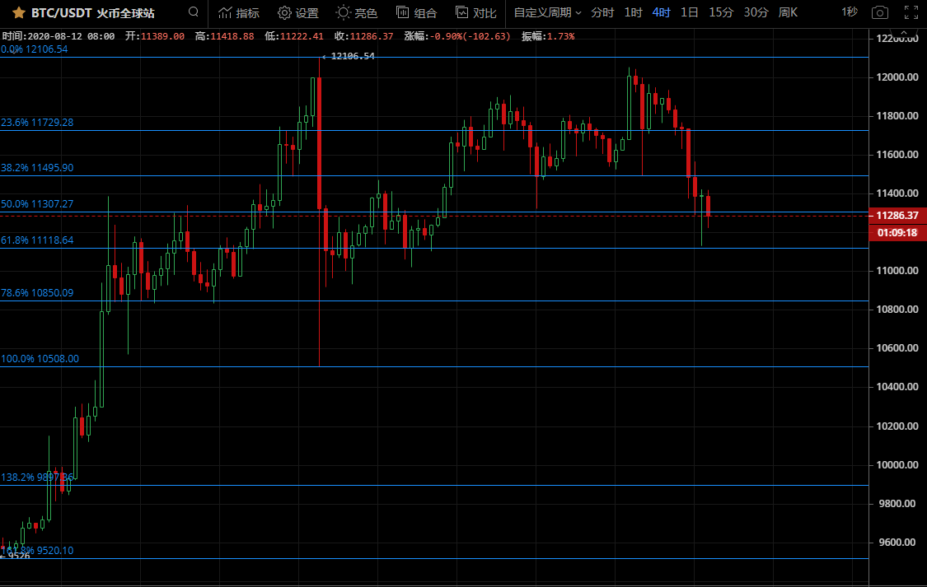Select the 4时 interval
Viewport: 927px width, 587px height.
click(661, 12)
